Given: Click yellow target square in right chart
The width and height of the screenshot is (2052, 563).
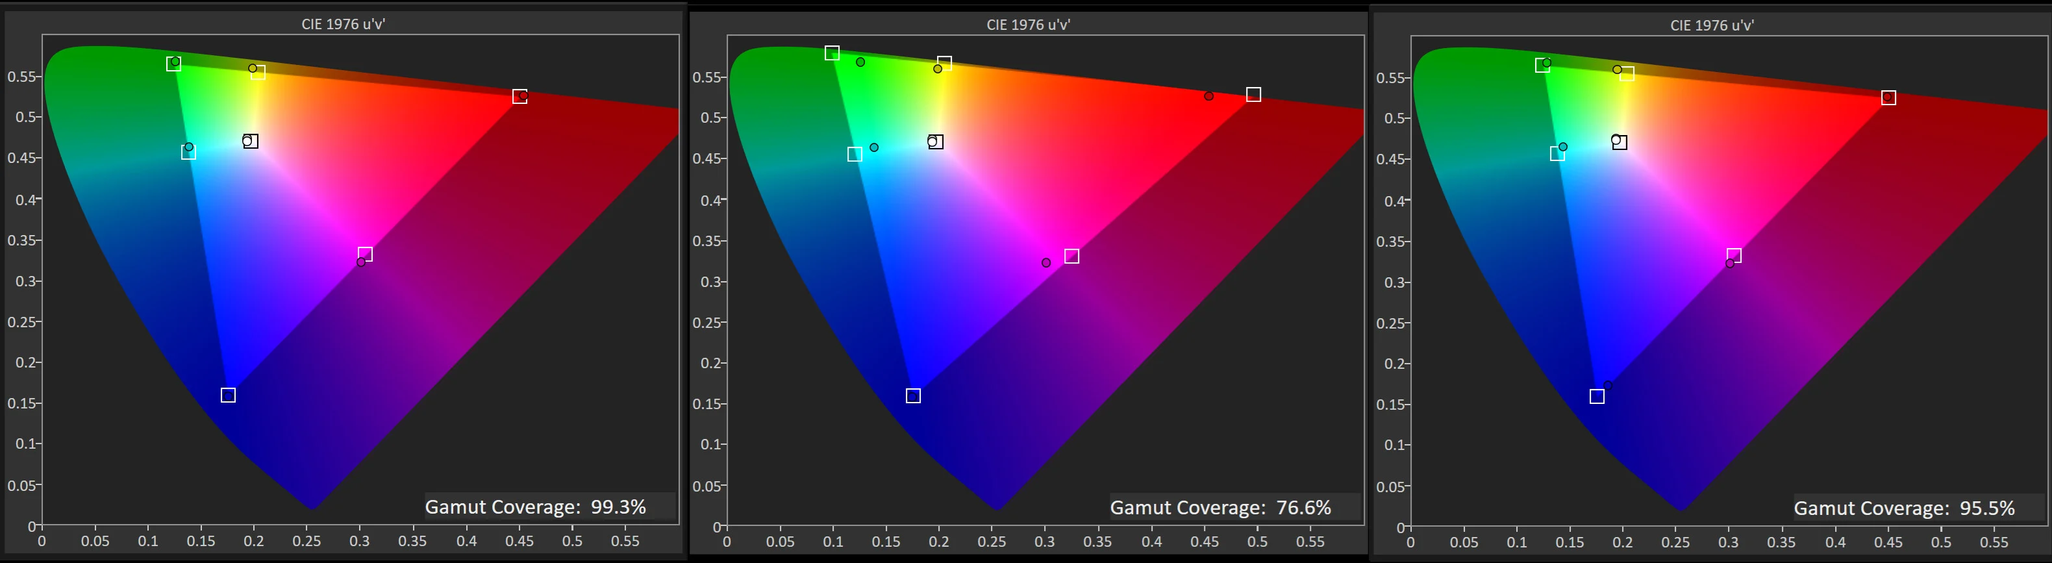Looking at the screenshot, I should [1627, 74].
